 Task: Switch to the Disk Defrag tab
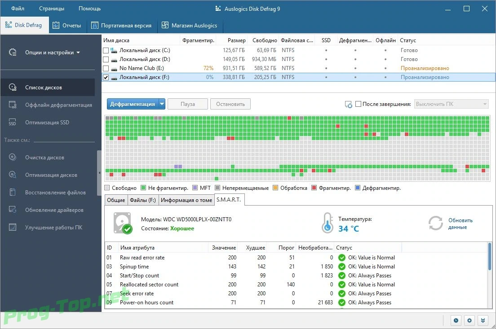(x=24, y=25)
